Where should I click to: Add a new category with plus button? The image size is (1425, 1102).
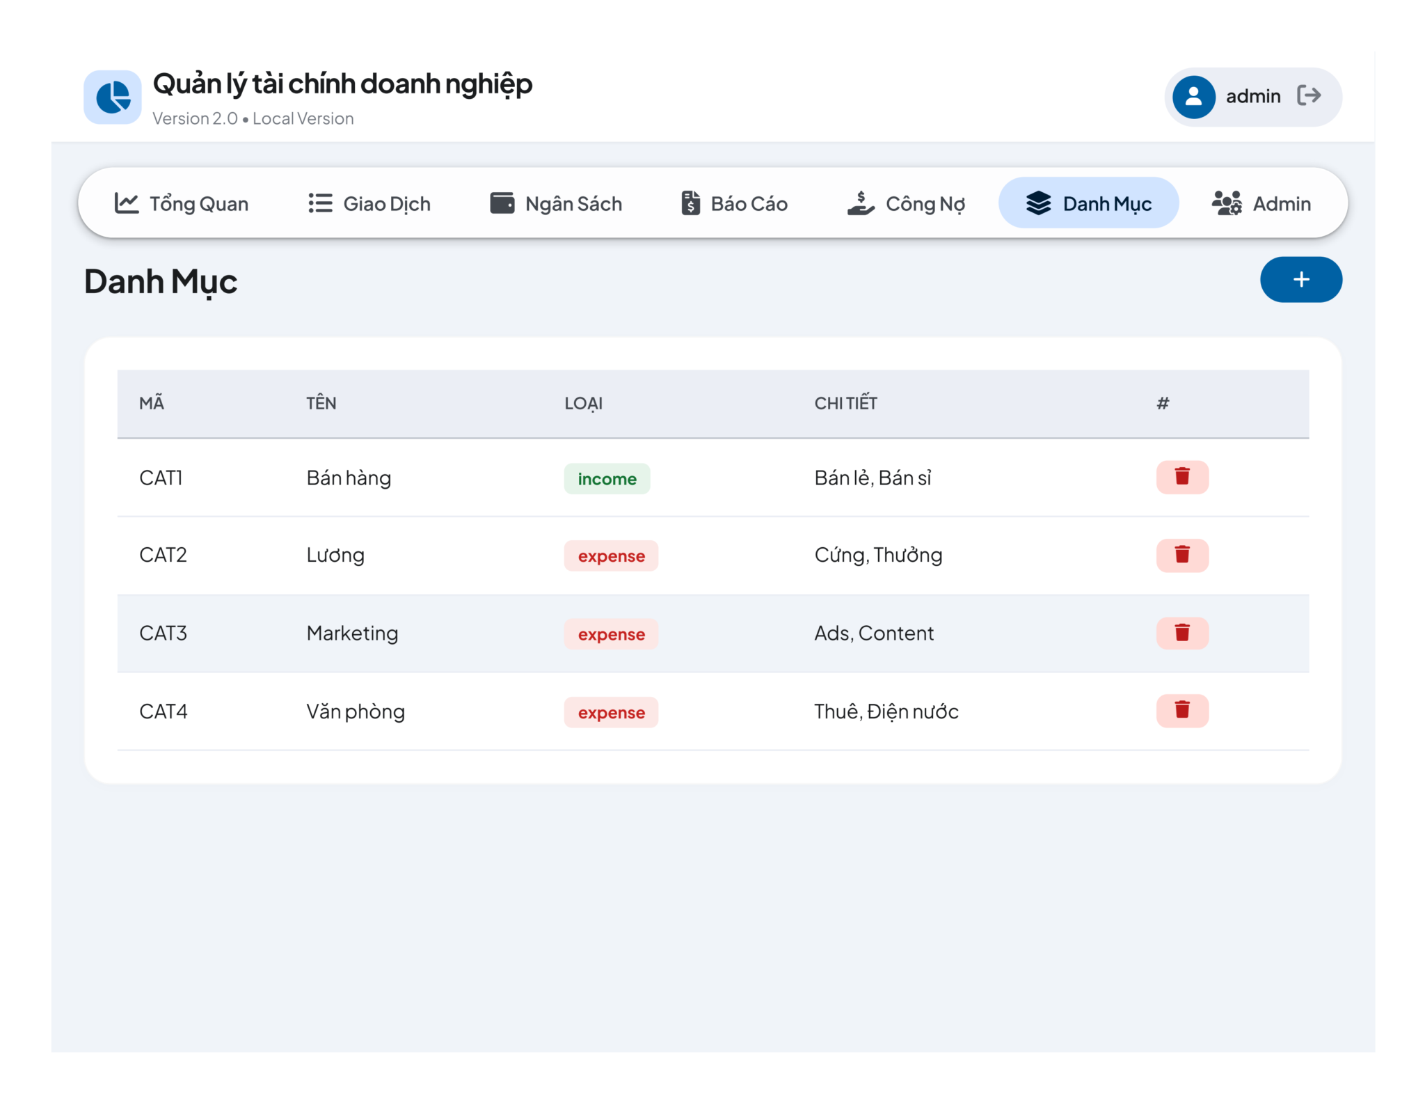coord(1301,280)
